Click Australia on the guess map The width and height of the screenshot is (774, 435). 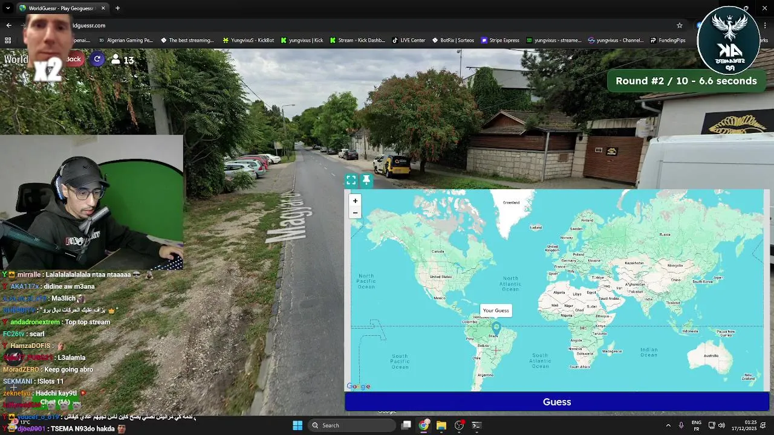[711, 355]
